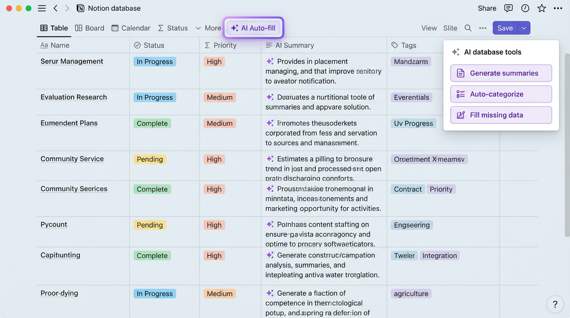
Task: Click Fill missing data option
Action: (x=501, y=115)
